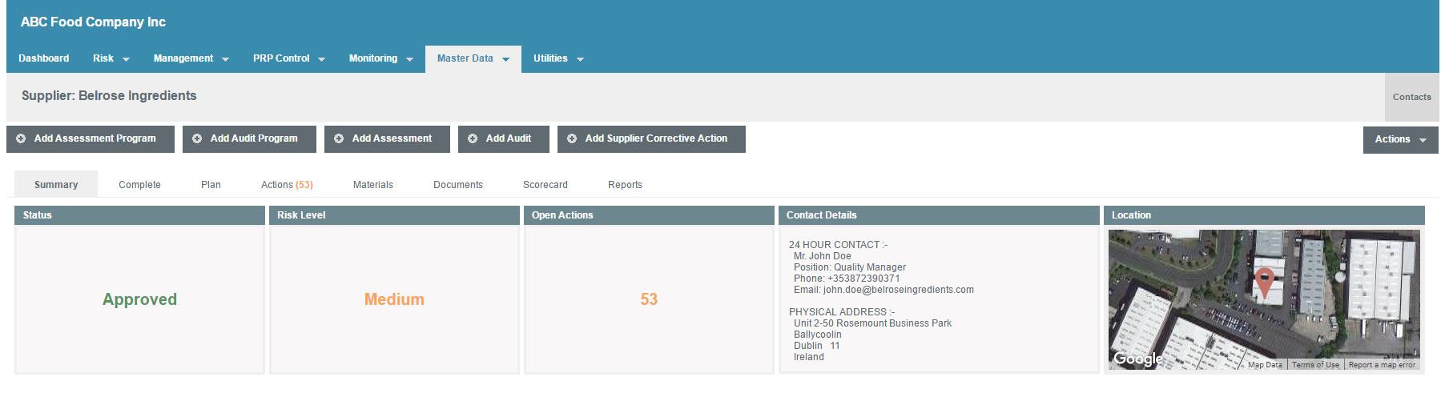Viewport: 1441px width, 393px height.
Task: Expand the Master Data menu arrow
Action: [x=505, y=59]
